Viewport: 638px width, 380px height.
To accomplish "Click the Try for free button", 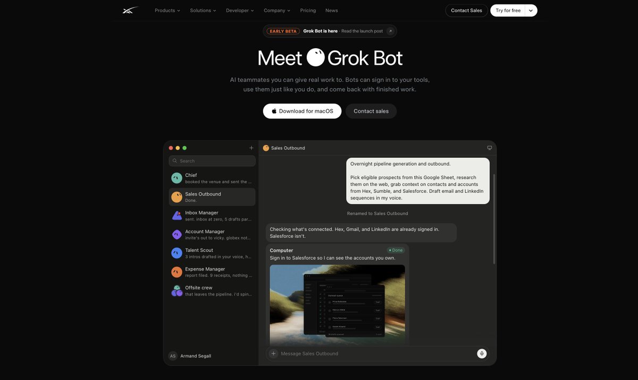I will pyautogui.click(x=508, y=11).
